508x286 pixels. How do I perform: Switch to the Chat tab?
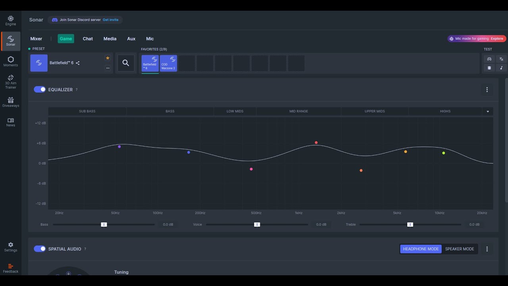88,39
